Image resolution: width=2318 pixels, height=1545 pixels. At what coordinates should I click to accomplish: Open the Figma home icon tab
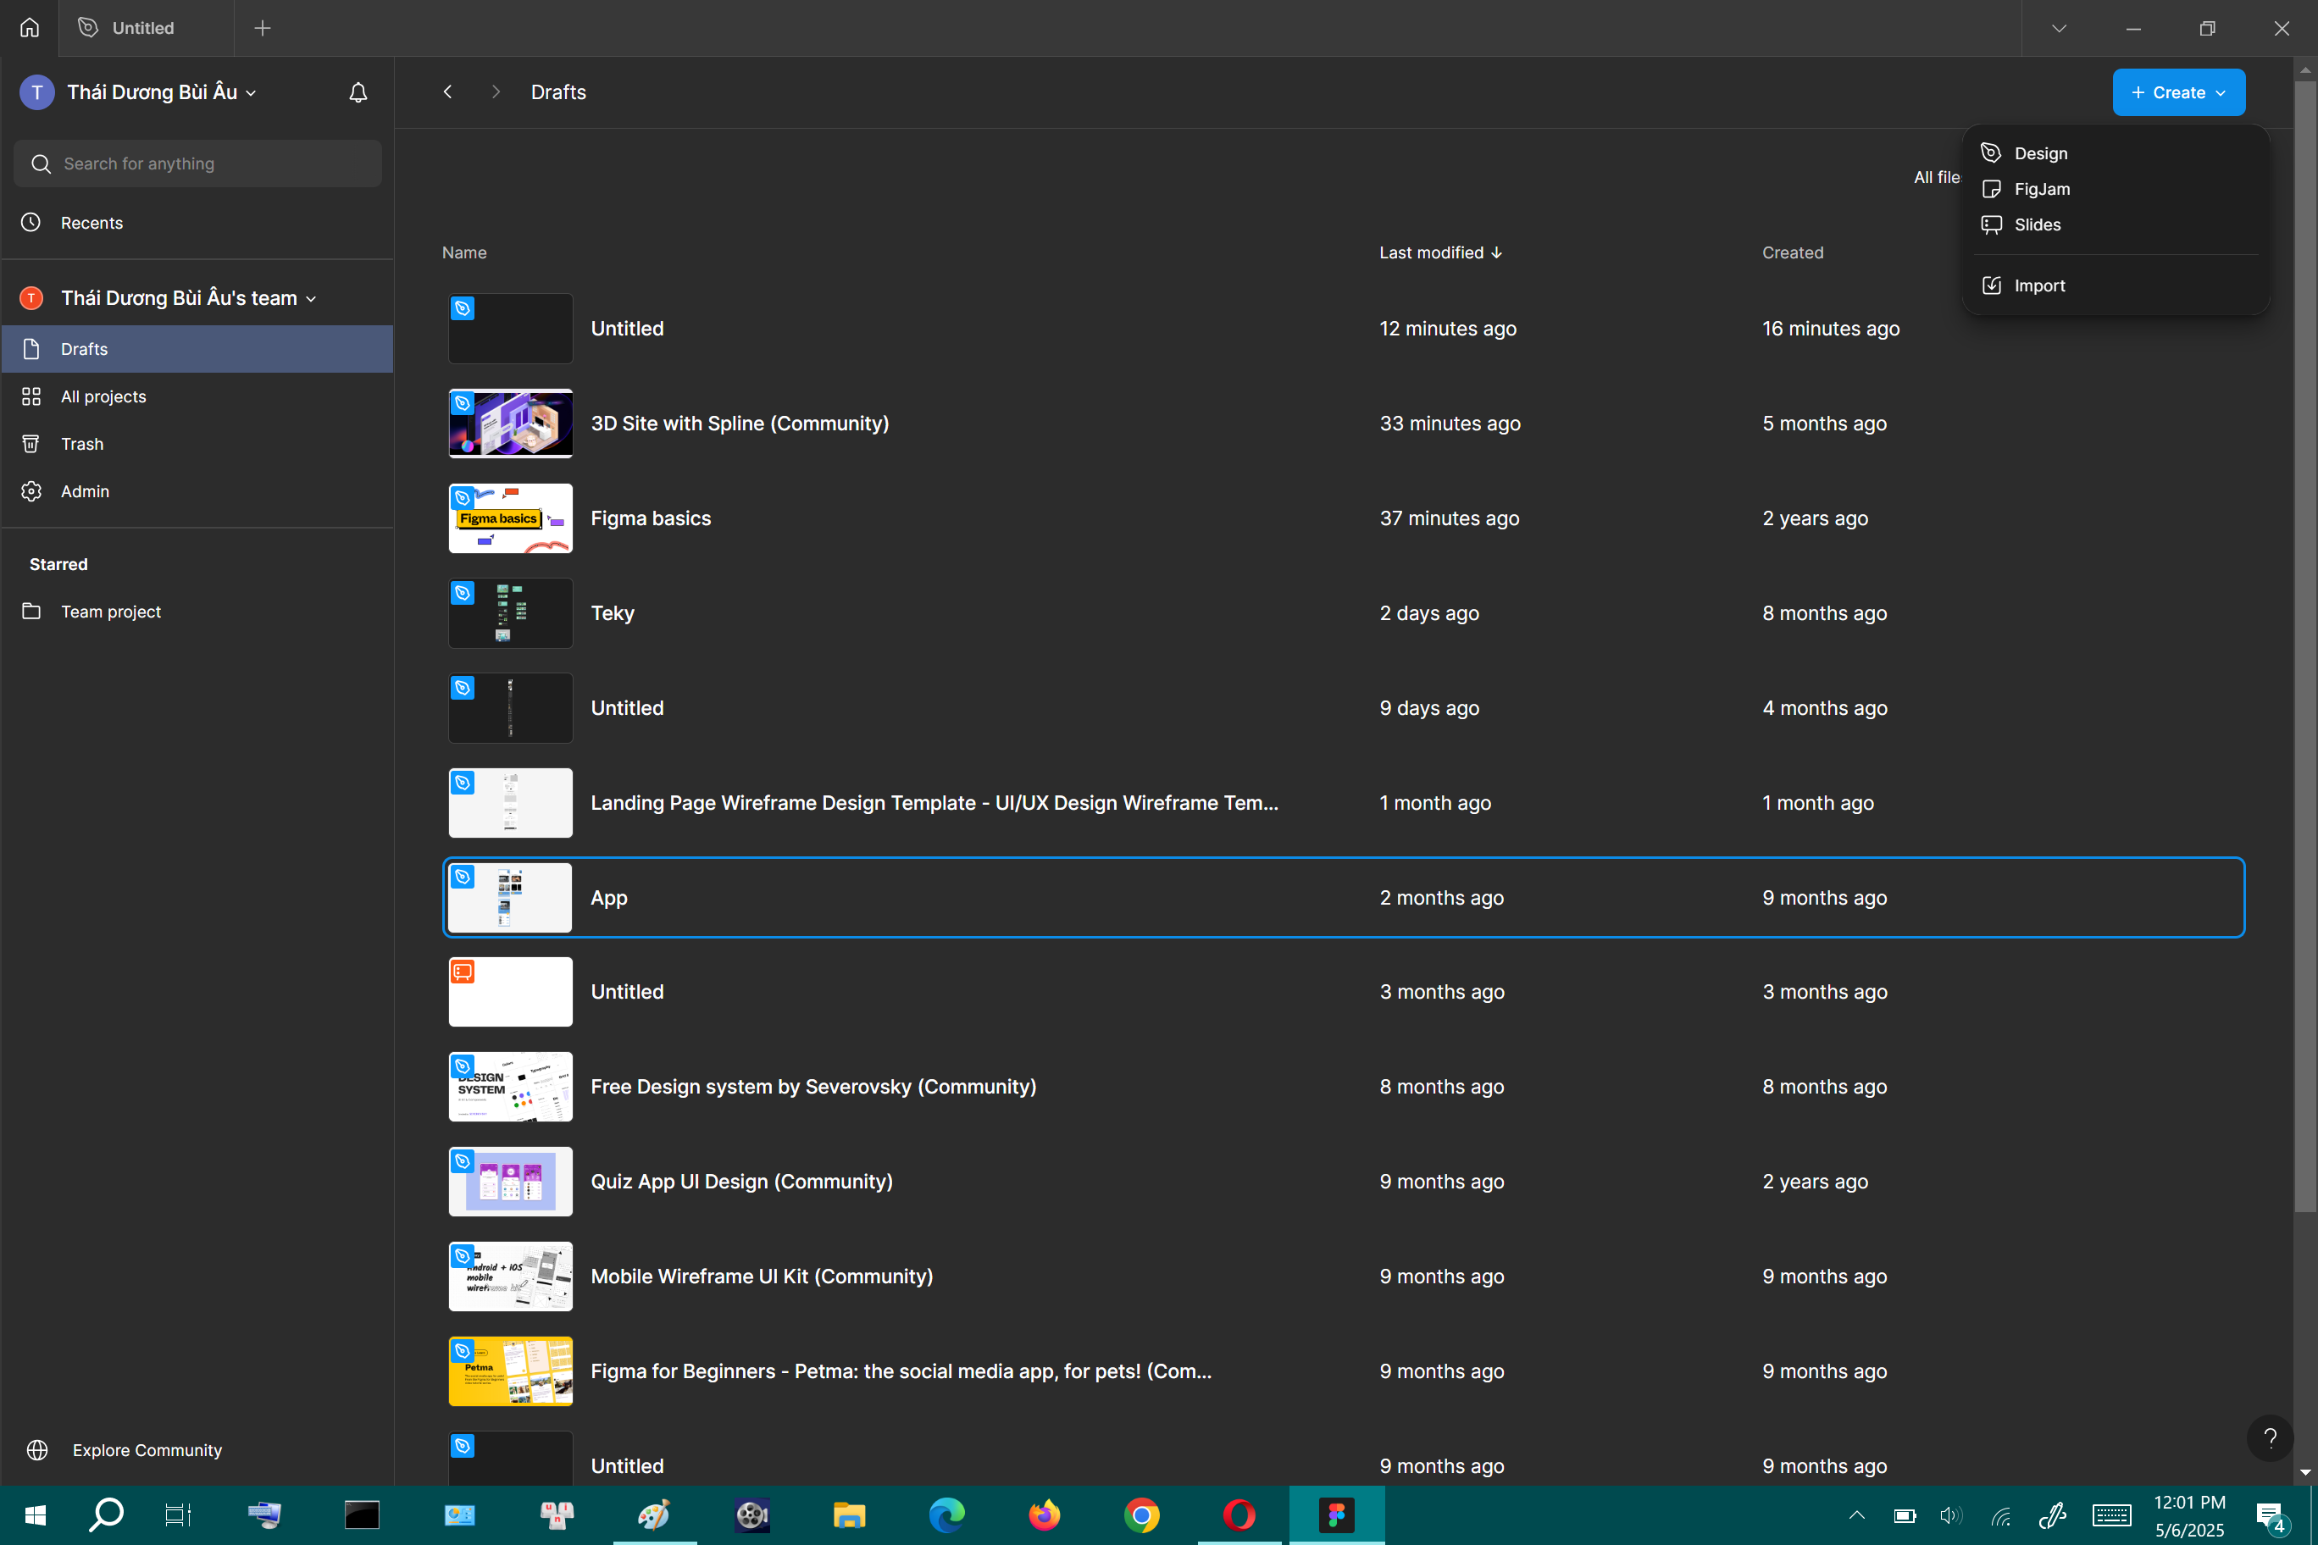[x=30, y=28]
